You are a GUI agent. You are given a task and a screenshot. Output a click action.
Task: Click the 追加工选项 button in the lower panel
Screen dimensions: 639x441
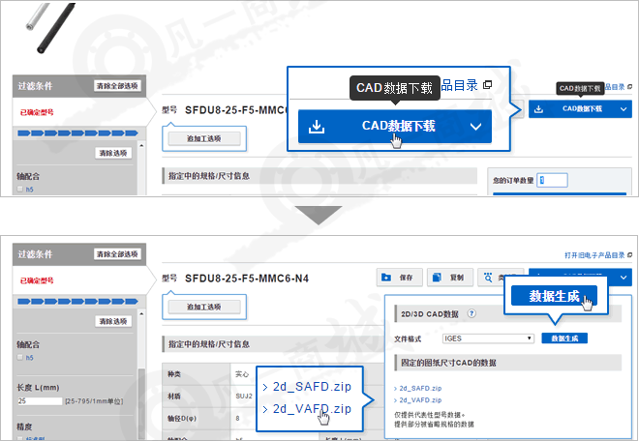tap(204, 306)
